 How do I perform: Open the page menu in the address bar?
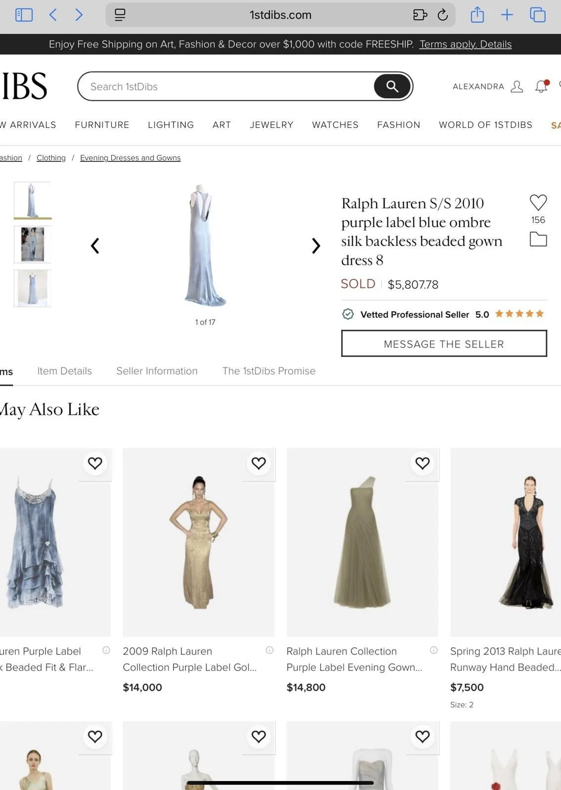(x=120, y=15)
